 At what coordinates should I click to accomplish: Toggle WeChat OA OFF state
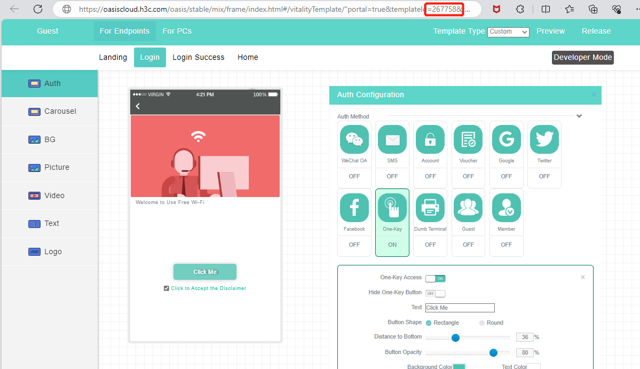click(354, 176)
